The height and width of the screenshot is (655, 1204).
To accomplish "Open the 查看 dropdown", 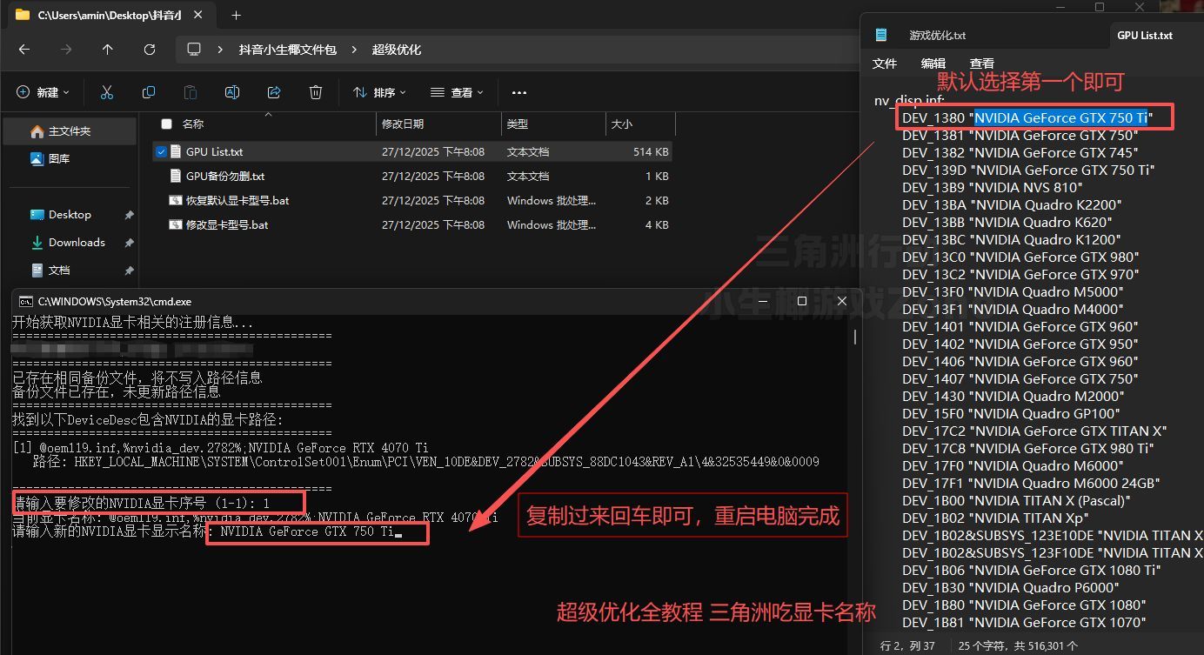I will 456,92.
